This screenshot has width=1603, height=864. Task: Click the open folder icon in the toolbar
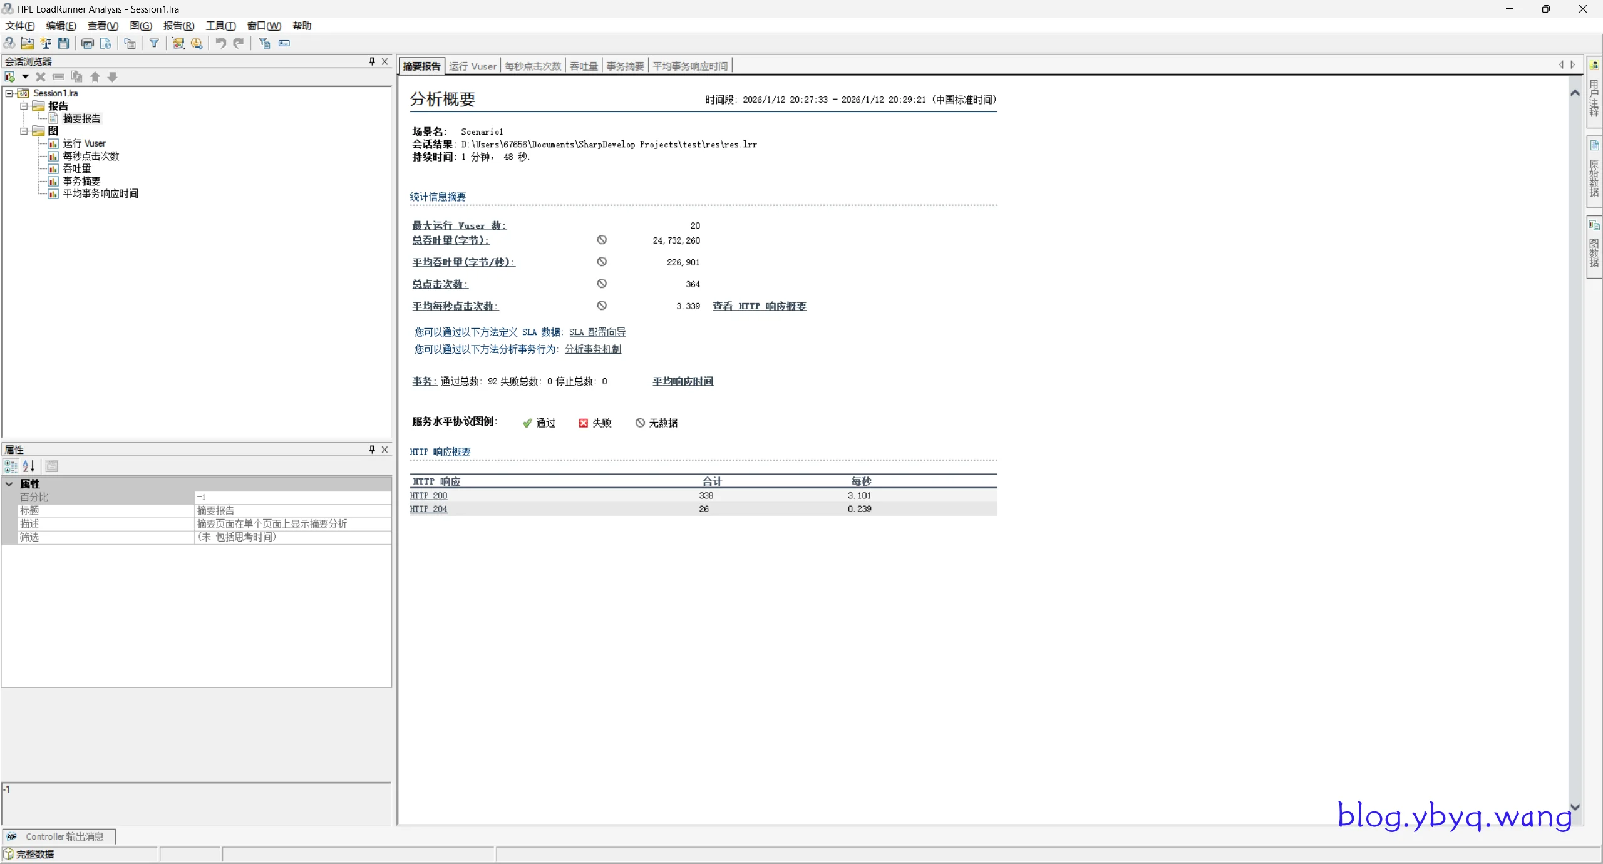click(27, 43)
